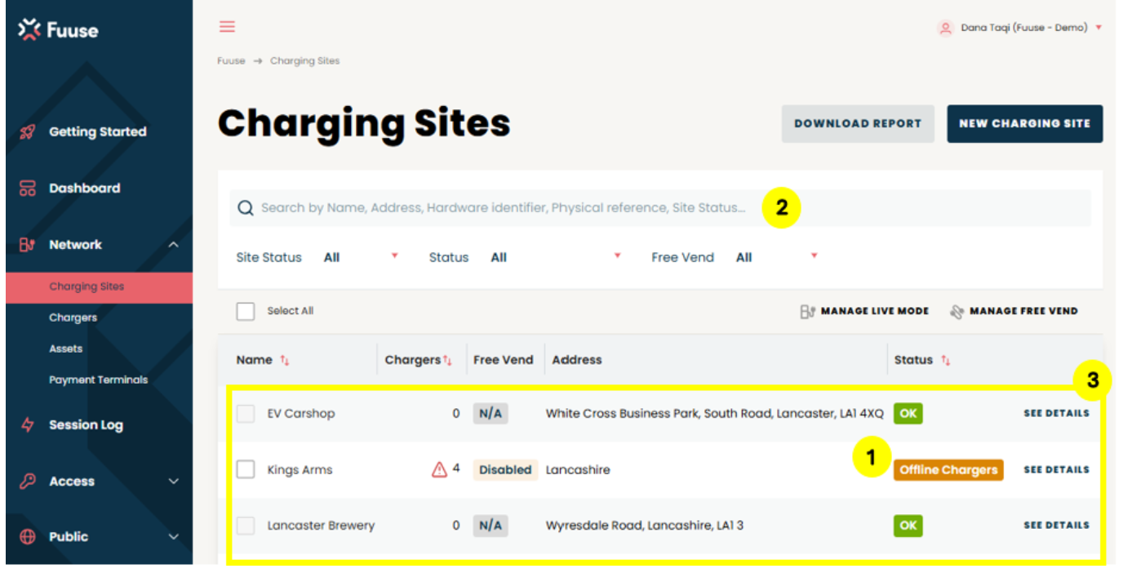Open the hamburger menu icon

[227, 27]
